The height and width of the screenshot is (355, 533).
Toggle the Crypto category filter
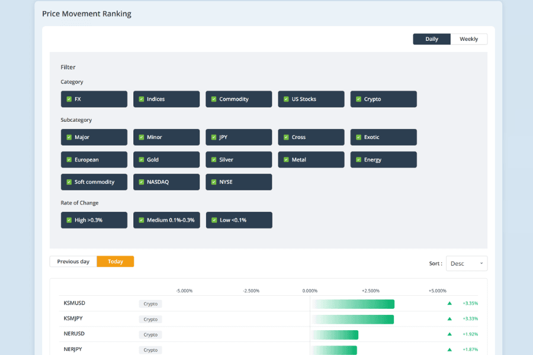click(x=384, y=99)
